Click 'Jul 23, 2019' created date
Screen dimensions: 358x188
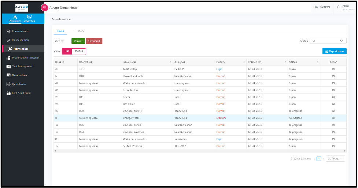point(255,69)
